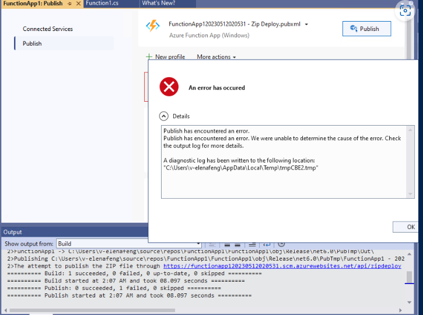
Task: Click the clock icon in Output toolbar
Action: [x=281, y=244]
